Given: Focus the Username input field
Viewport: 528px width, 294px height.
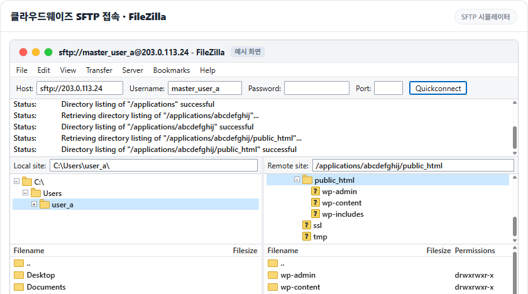Looking at the screenshot, I should 205,88.
